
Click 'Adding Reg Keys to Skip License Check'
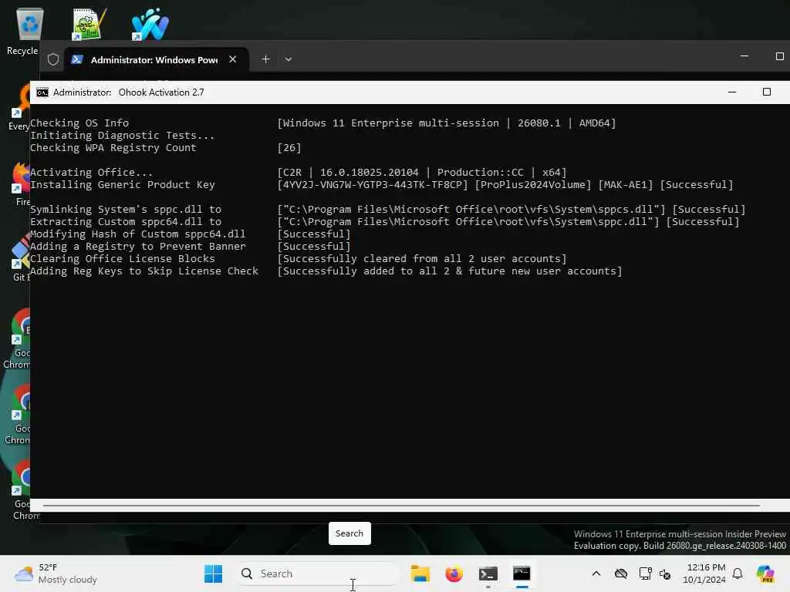pyautogui.click(x=144, y=271)
